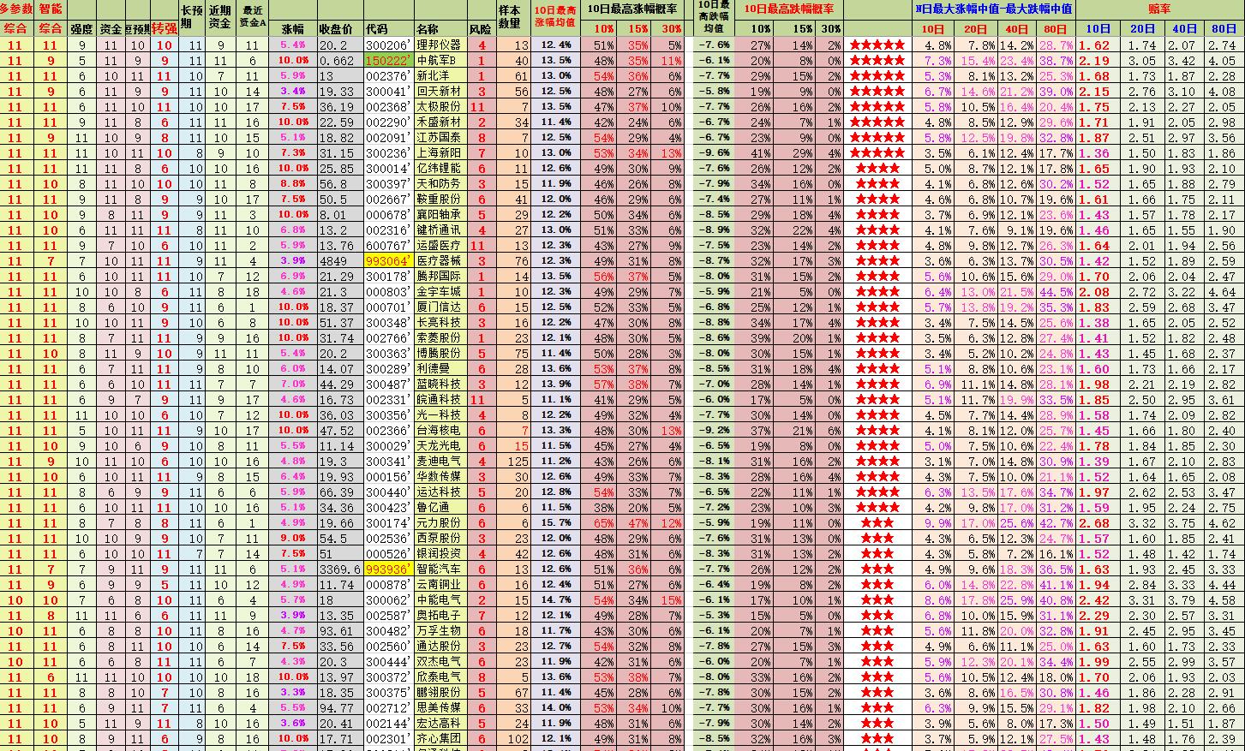Click the 名称 column header
Image resolution: width=1245 pixels, height=751 pixels.
(x=428, y=28)
